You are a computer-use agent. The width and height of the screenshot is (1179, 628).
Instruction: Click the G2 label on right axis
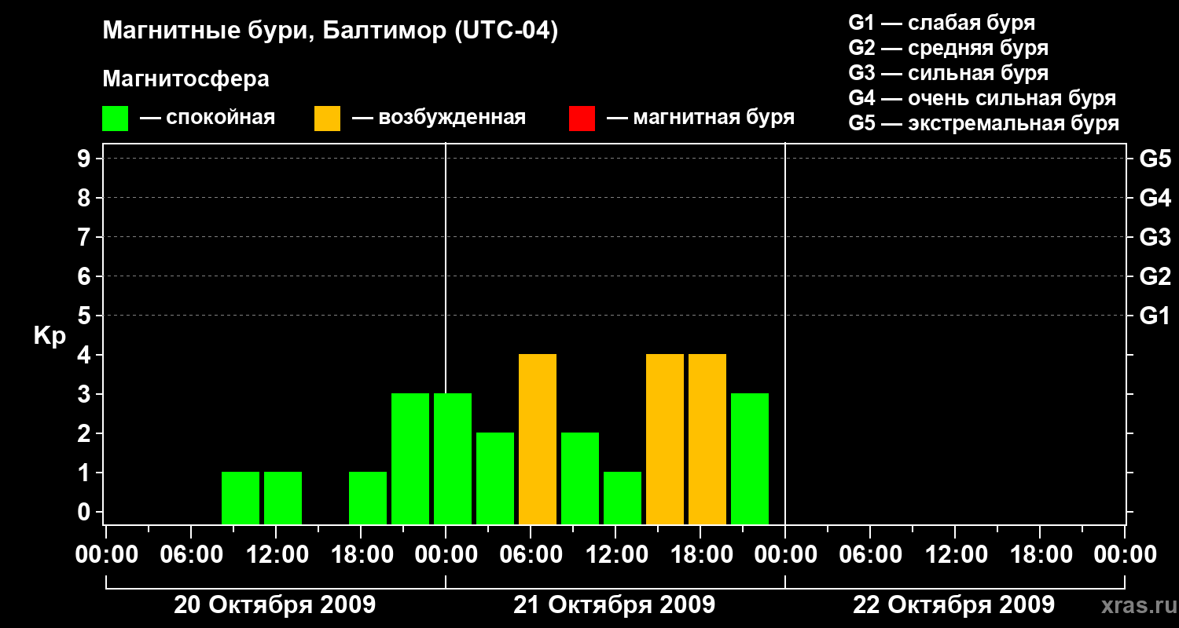(x=1155, y=276)
